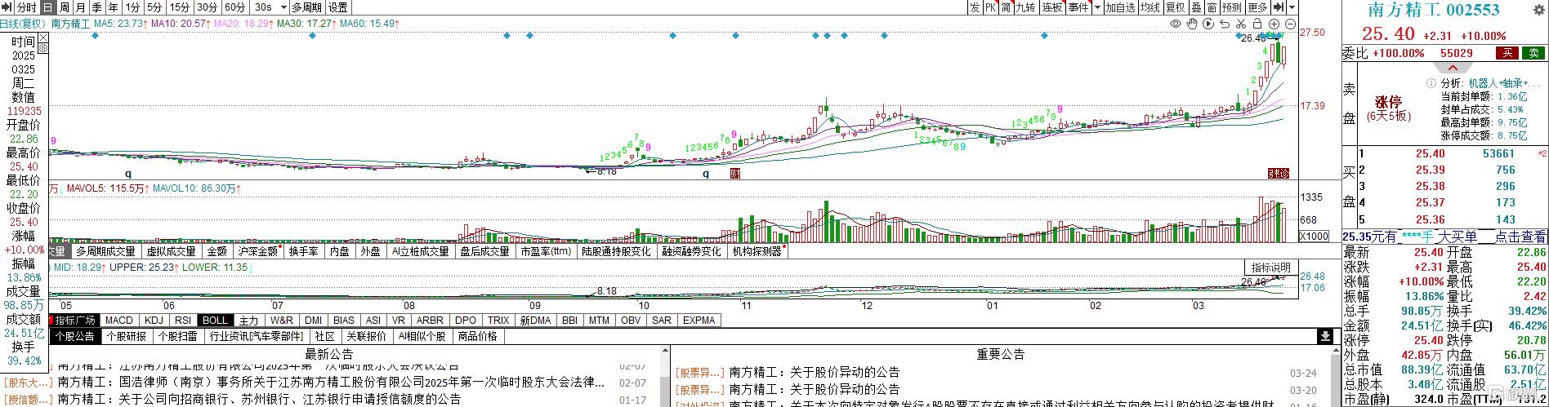The image size is (1549, 407).
Task: Zoom in with the plus circle icon
Action: coord(1274,24)
